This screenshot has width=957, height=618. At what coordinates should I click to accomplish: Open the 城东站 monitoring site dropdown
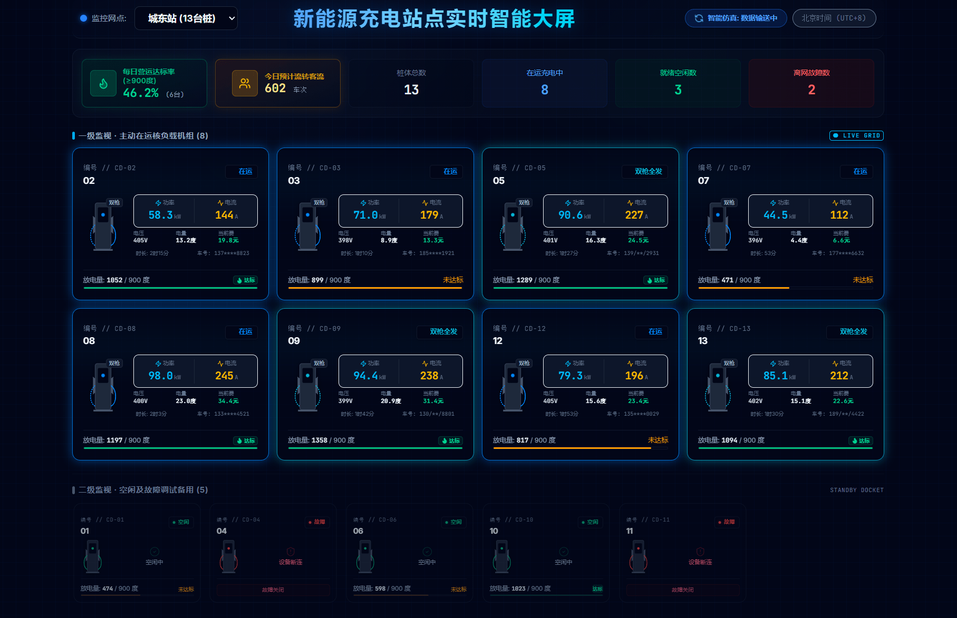pyautogui.click(x=186, y=18)
